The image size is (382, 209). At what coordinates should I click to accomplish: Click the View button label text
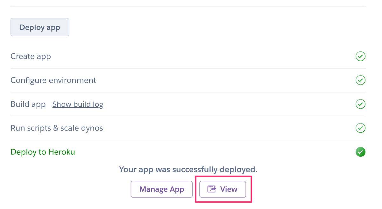pos(229,189)
